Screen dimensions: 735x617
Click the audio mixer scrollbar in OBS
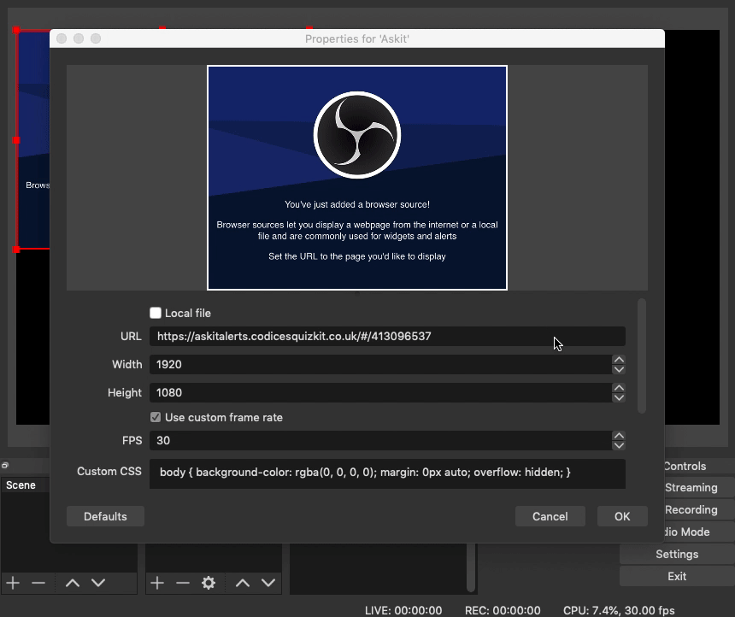[471, 567]
